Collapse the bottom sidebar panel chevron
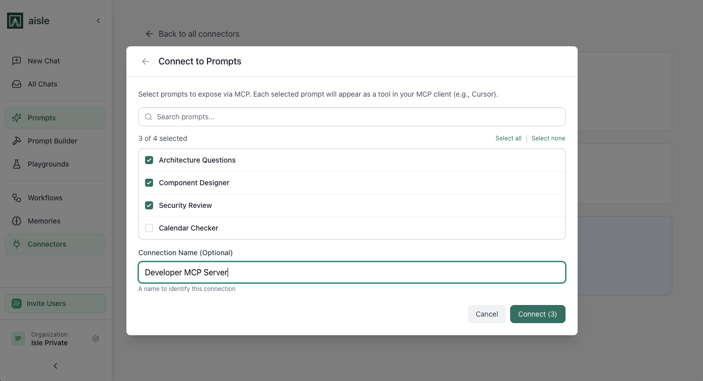The height and width of the screenshot is (381, 703). pos(55,366)
